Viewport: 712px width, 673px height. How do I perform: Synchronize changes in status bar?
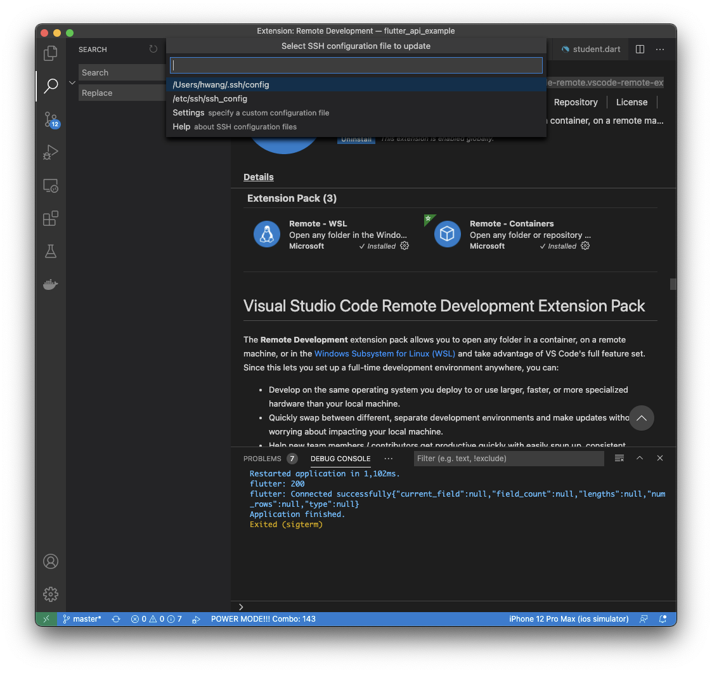[x=116, y=619]
